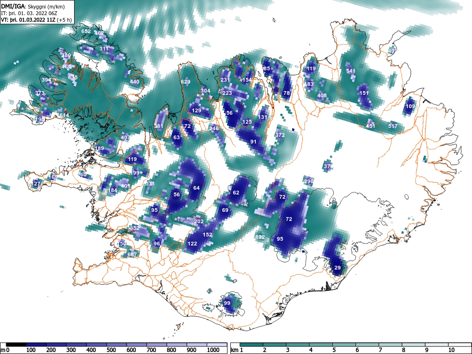Screen dimensions: 472x354
Task: Click the visibility value 125
Action: pyautogui.click(x=247, y=122)
